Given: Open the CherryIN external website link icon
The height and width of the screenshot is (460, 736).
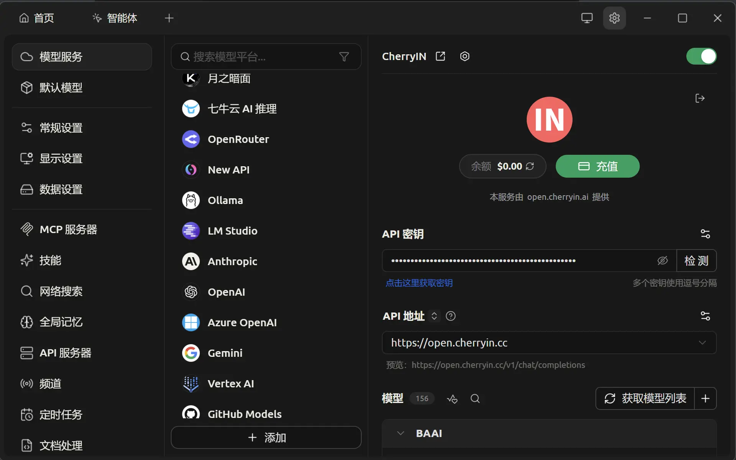Looking at the screenshot, I should [x=440, y=56].
